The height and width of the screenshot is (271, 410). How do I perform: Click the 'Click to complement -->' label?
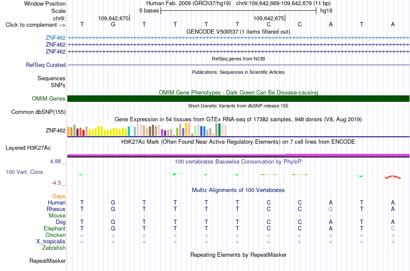tap(35, 25)
